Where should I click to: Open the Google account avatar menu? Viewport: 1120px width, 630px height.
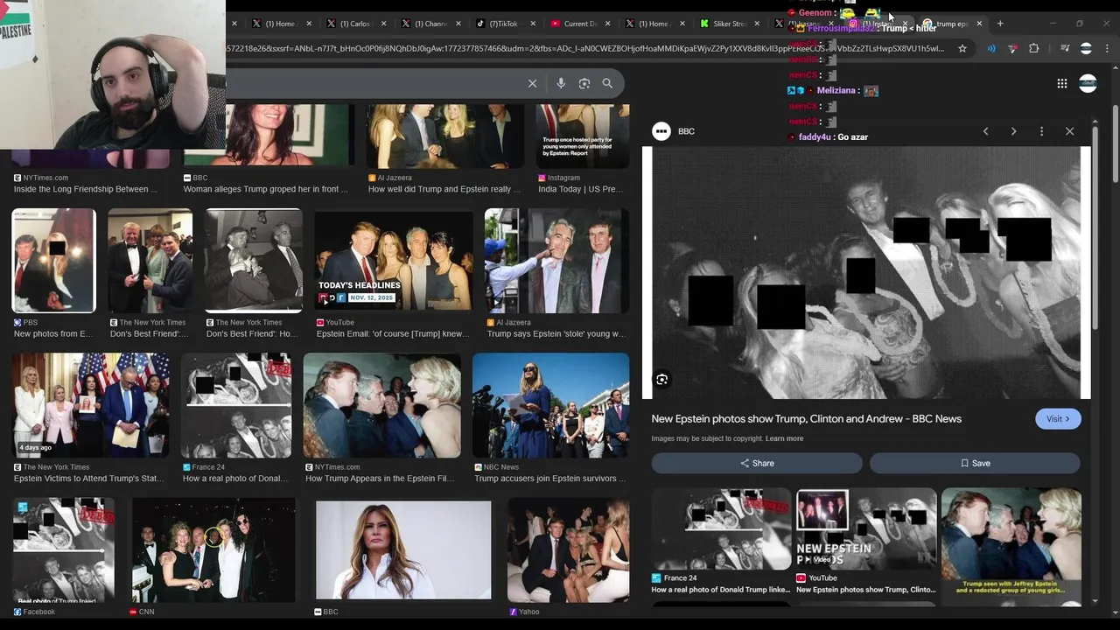(1088, 83)
